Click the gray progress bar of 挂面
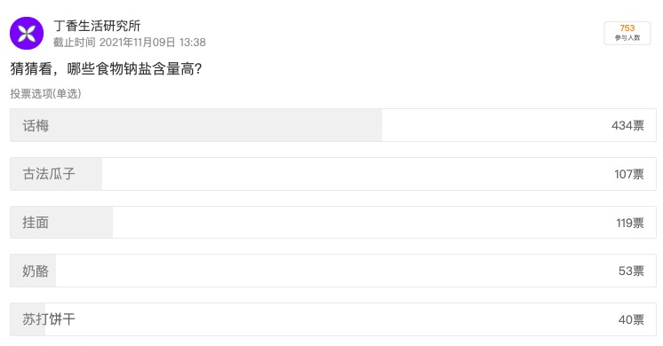 tap(61, 223)
